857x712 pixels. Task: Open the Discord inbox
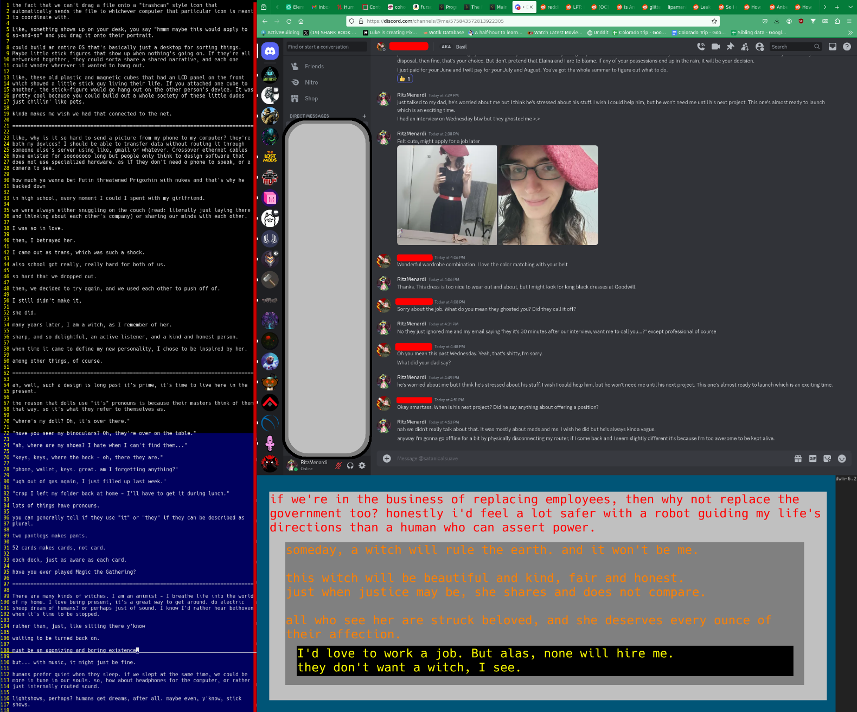(833, 47)
